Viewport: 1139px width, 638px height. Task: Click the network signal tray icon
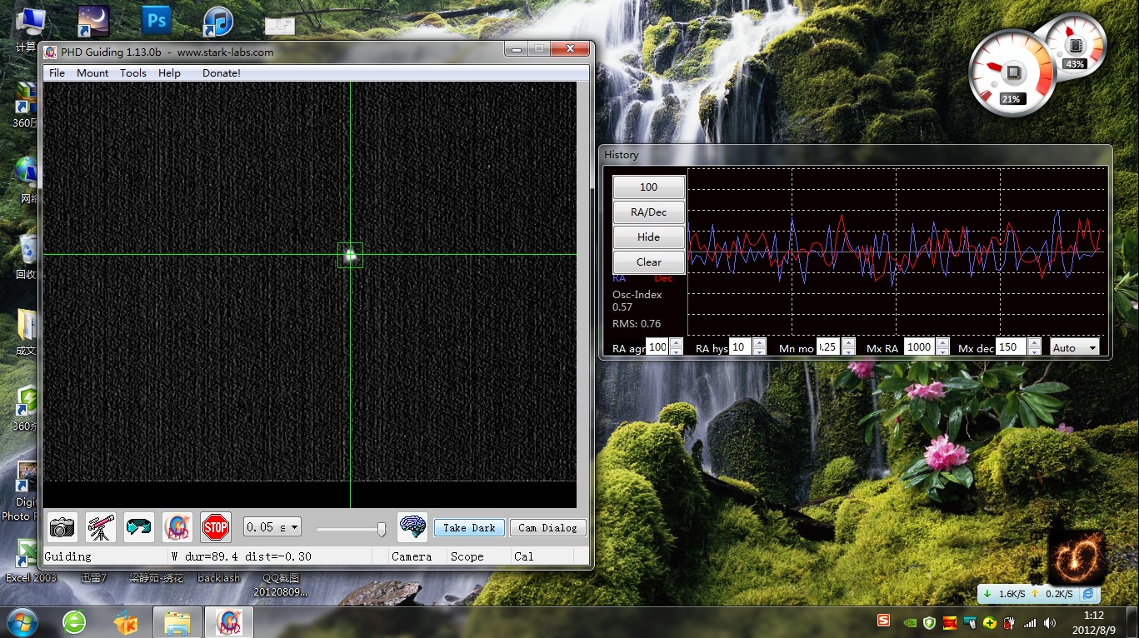click(x=1030, y=622)
